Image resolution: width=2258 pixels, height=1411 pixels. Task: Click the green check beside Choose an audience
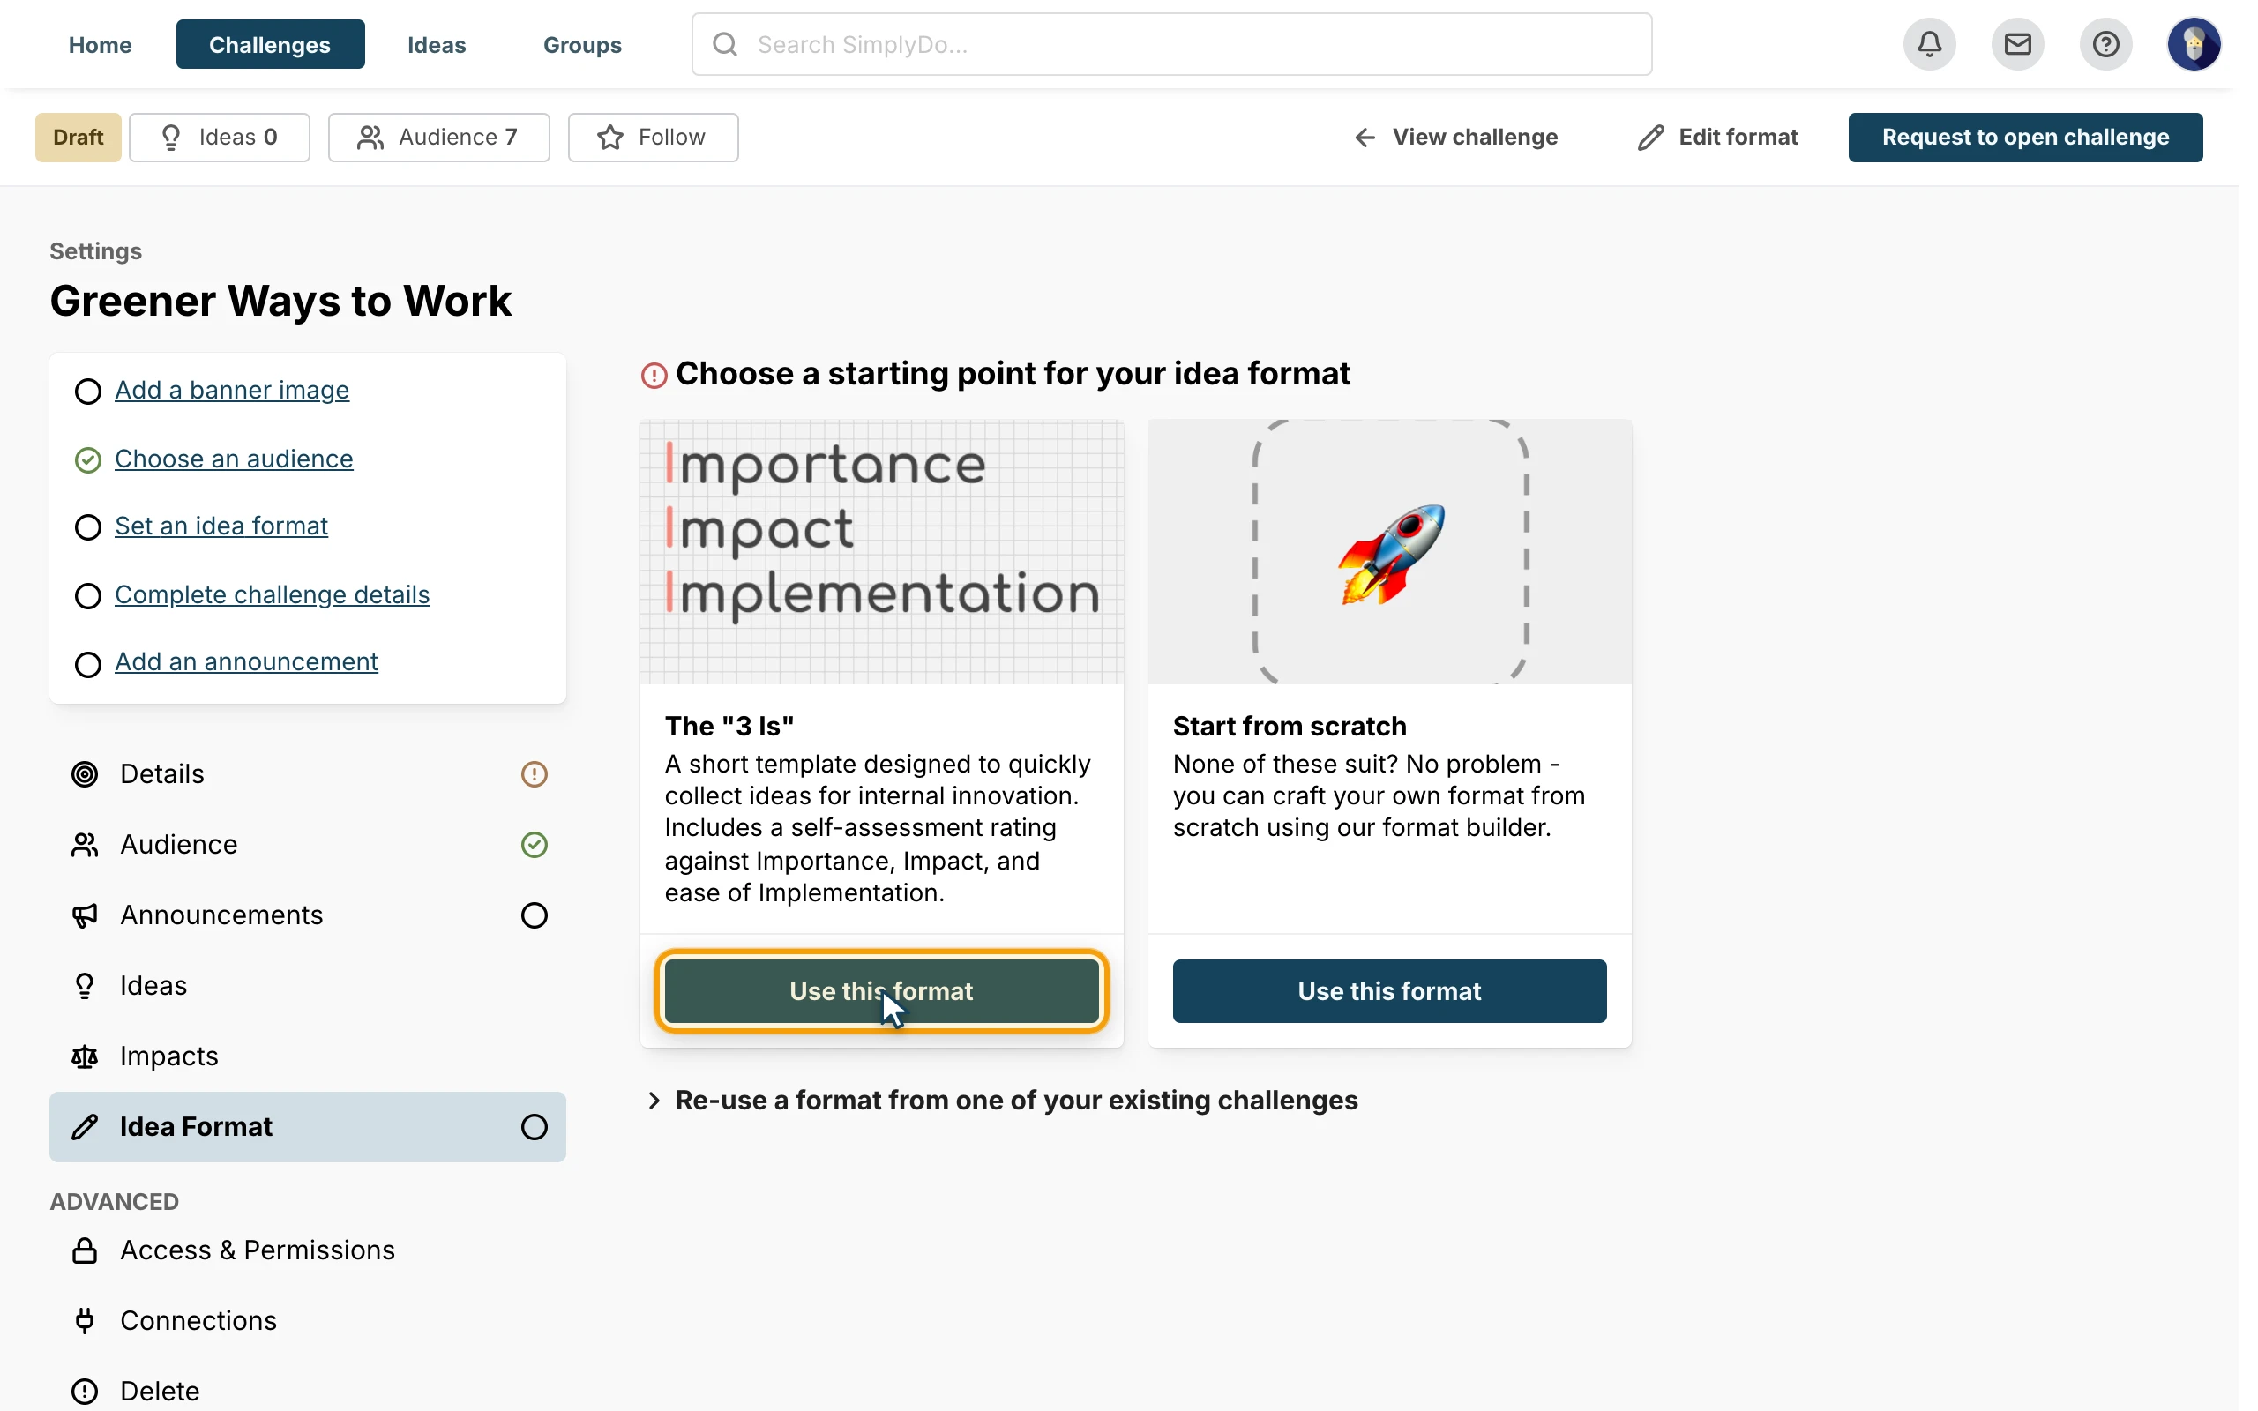click(87, 460)
